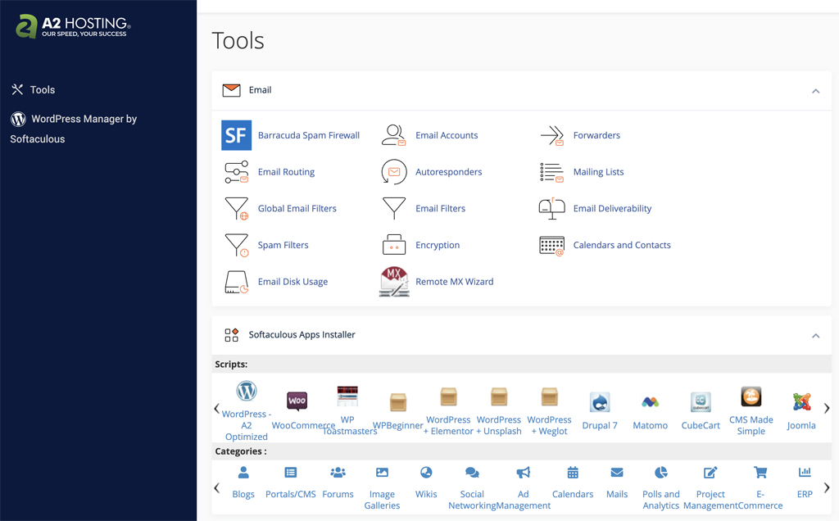839x521 pixels.
Task: Open the Email Routing link
Action: tap(286, 172)
